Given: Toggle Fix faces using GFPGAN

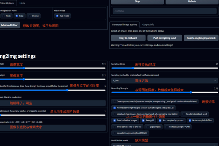Looking at the screenshot, I should [x=167, y=127].
